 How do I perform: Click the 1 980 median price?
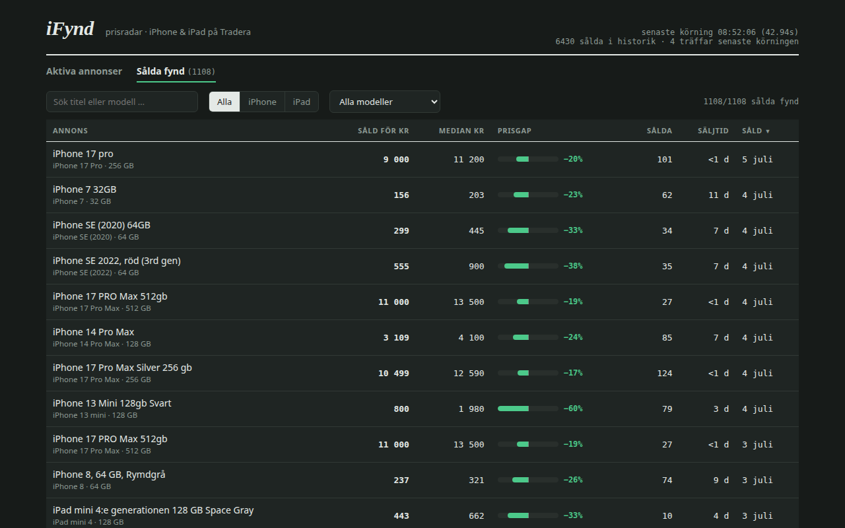coord(471,409)
